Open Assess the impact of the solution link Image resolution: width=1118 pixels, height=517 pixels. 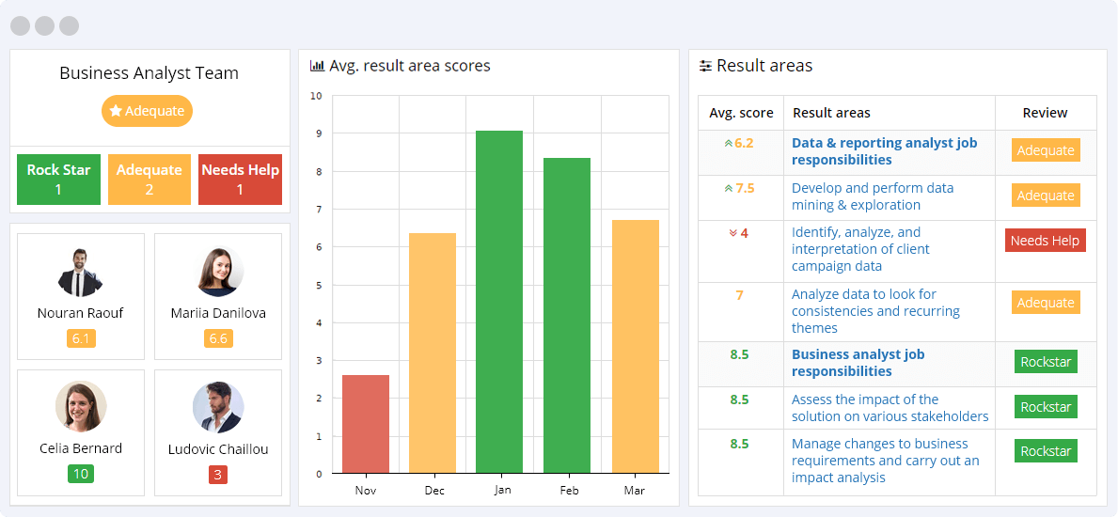[x=890, y=408]
